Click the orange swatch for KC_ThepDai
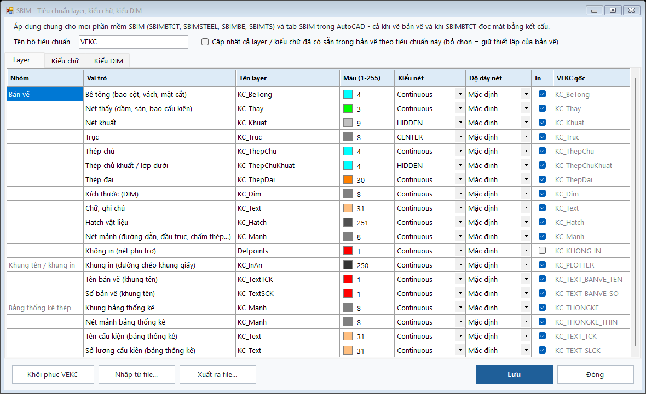Viewport: 646px width, 394px height. (348, 179)
